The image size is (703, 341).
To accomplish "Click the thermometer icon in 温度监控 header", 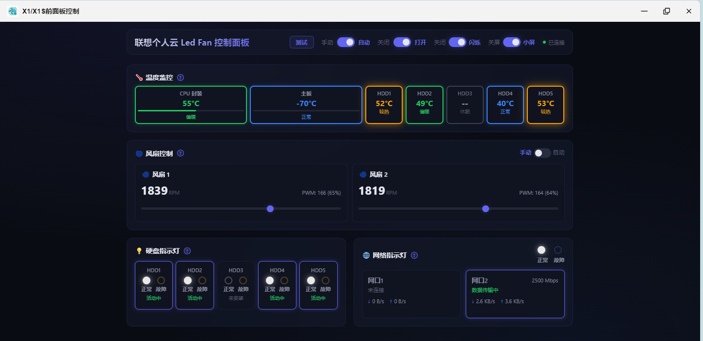I will [139, 77].
